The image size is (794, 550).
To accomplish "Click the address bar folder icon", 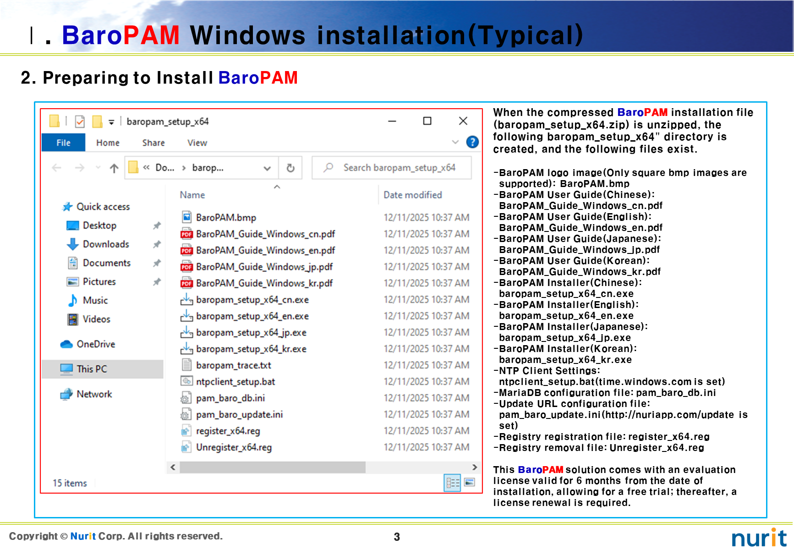I will [133, 167].
